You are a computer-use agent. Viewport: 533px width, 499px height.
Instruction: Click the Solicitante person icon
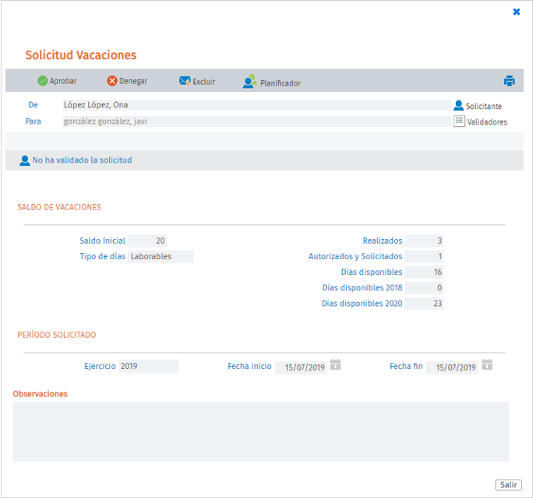(458, 105)
